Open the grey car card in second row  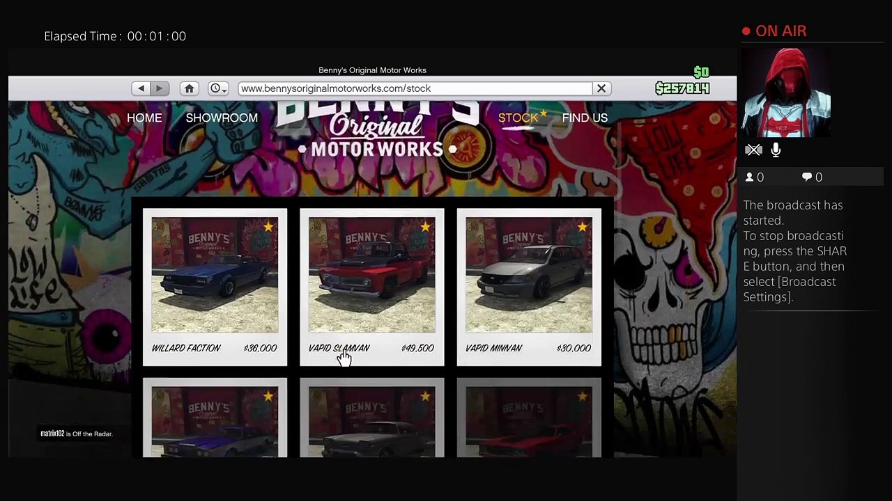[371, 417]
